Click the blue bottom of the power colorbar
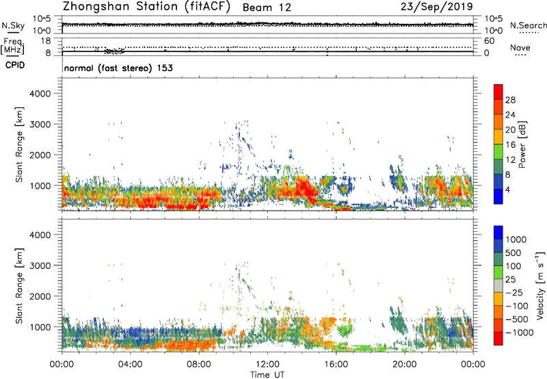This screenshot has width=547, height=379. click(498, 196)
